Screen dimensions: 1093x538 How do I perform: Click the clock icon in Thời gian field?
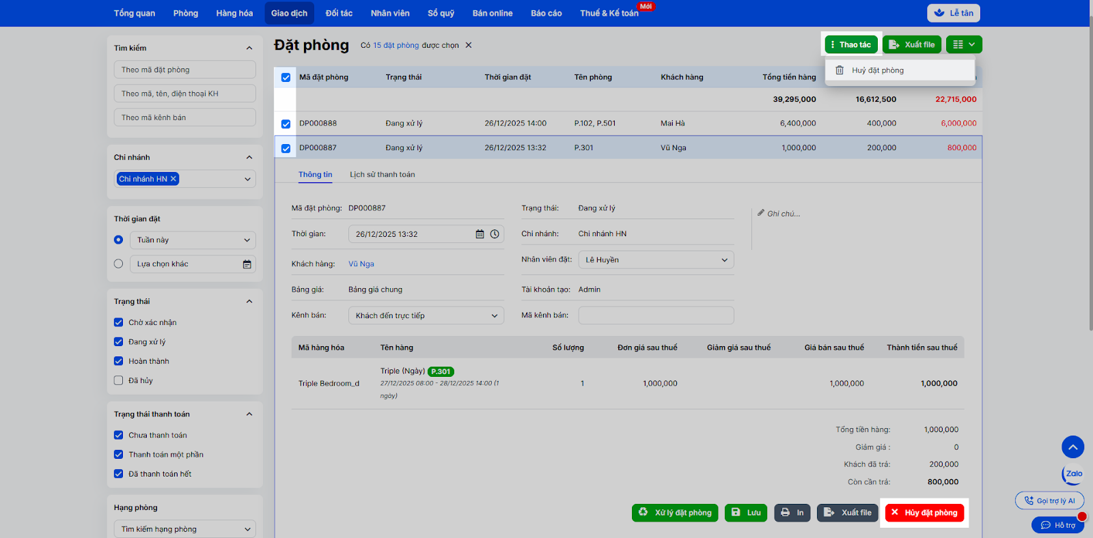click(x=495, y=234)
